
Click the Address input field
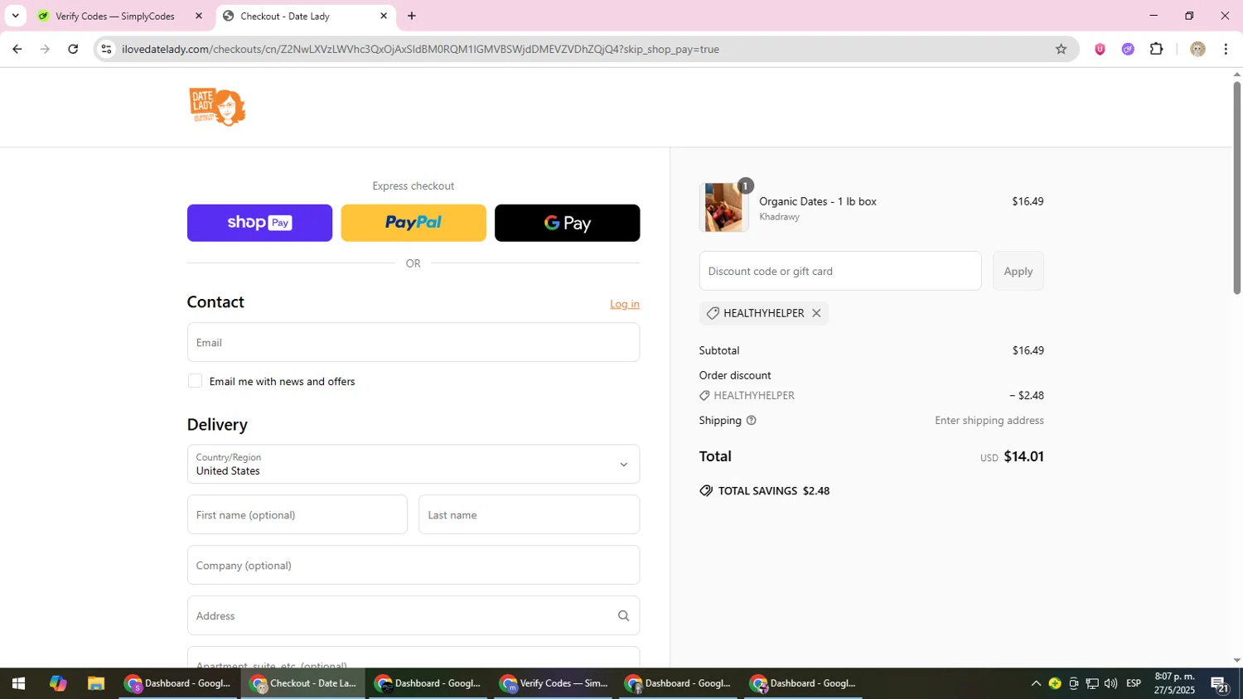coord(414,615)
